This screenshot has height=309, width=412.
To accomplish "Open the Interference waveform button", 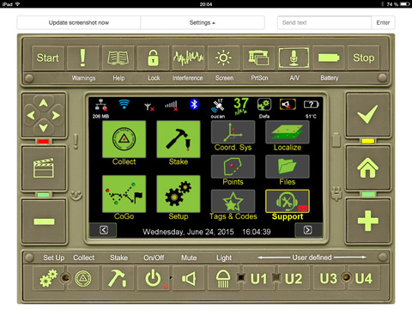I will pyautogui.click(x=188, y=58).
